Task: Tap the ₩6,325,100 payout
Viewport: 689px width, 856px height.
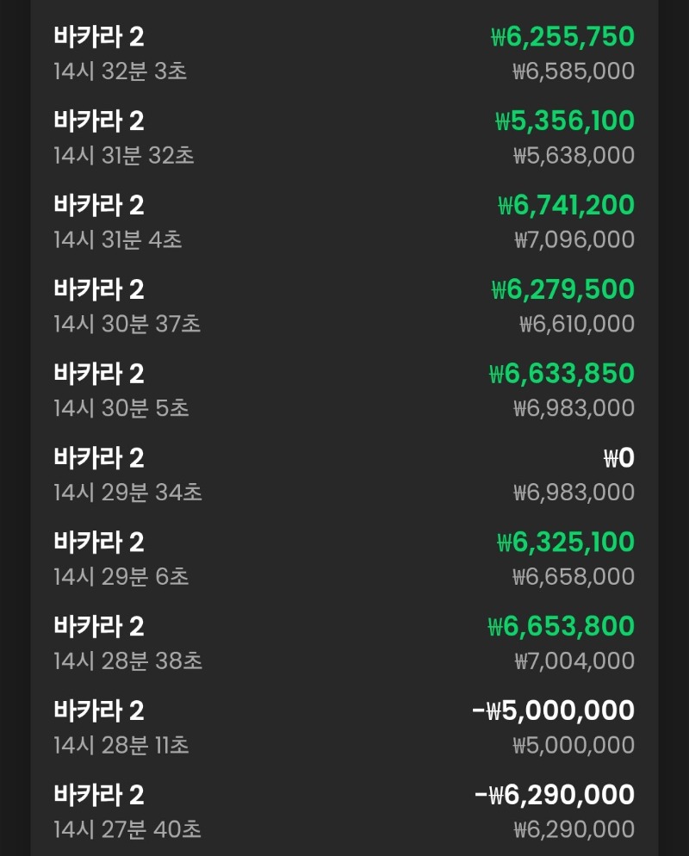Action: pyautogui.click(x=566, y=542)
